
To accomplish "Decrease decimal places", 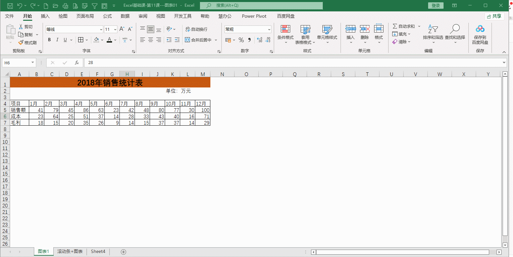I will pos(267,40).
